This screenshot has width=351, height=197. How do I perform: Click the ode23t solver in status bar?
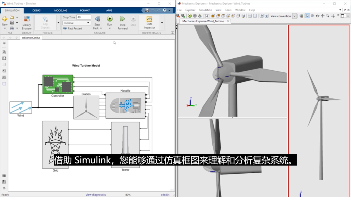pyautogui.click(x=165, y=195)
